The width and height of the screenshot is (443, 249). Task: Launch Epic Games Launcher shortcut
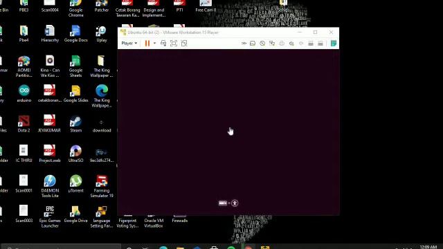coord(50,216)
